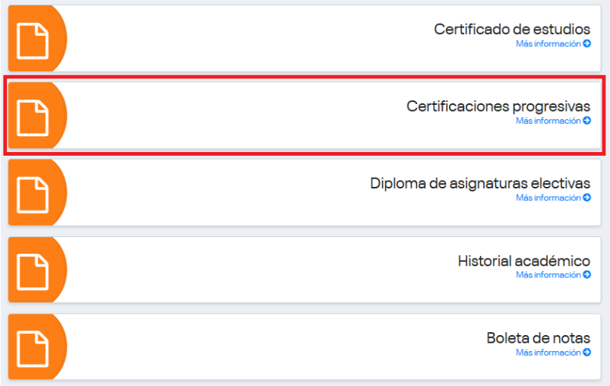The width and height of the screenshot is (610, 386).
Task: Open Más información under Diploma de asignaturas electivas
Action: pyautogui.click(x=548, y=198)
